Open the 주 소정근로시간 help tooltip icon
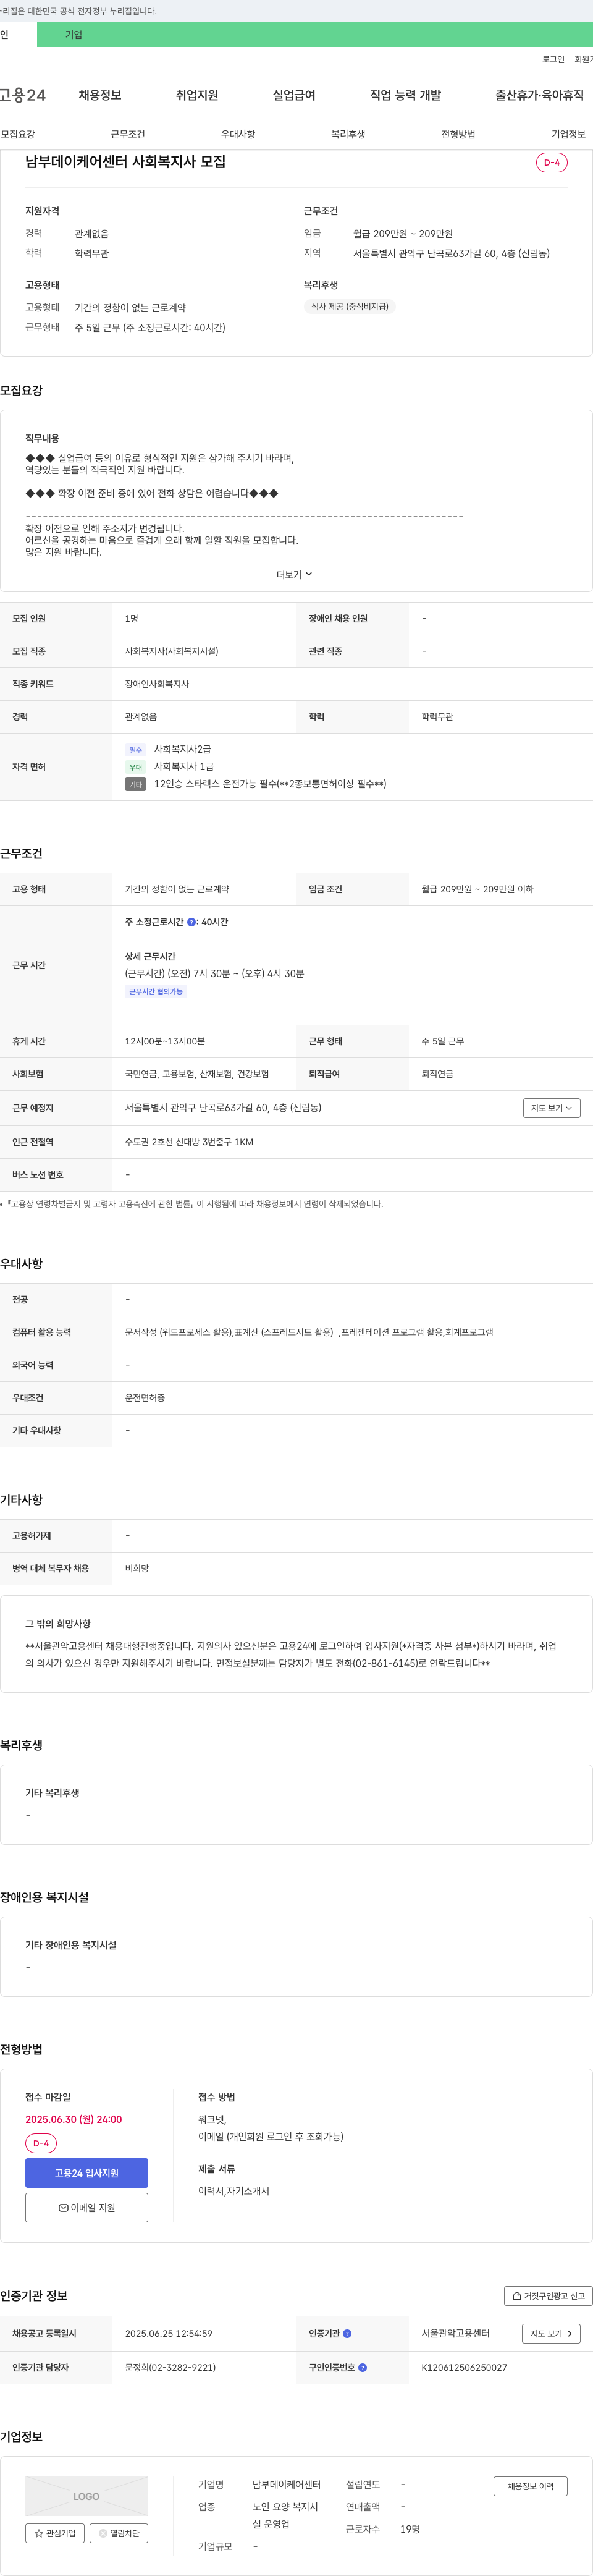The width and height of the screenshot is (593, 2576). (191, 922)
